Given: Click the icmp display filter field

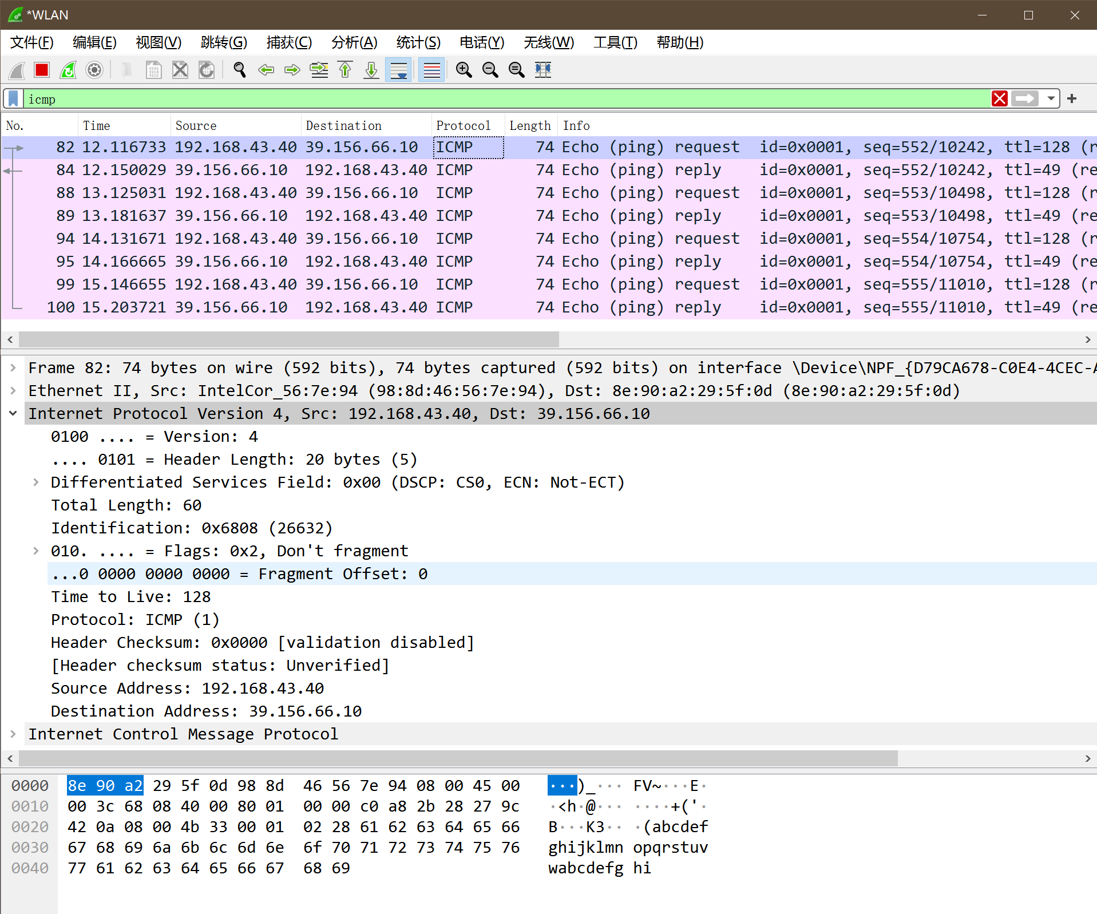Looking at the screenshot, I should tap(506, 98).
